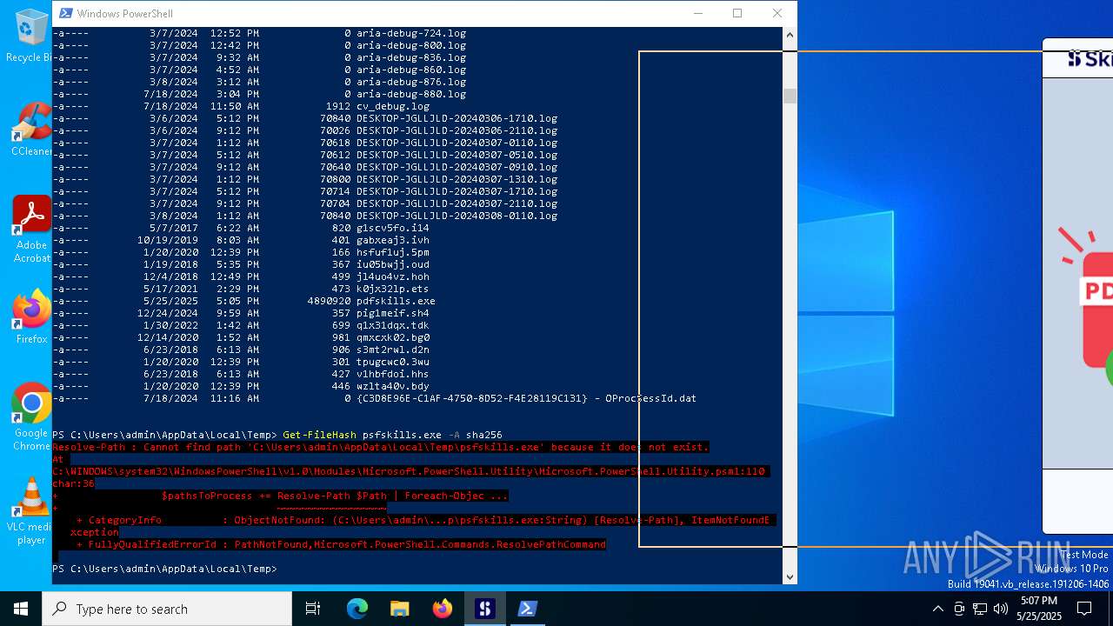Minimize the Windows PowerShell window
This screenshot has width=1113, height=626.
pos(698,13)
